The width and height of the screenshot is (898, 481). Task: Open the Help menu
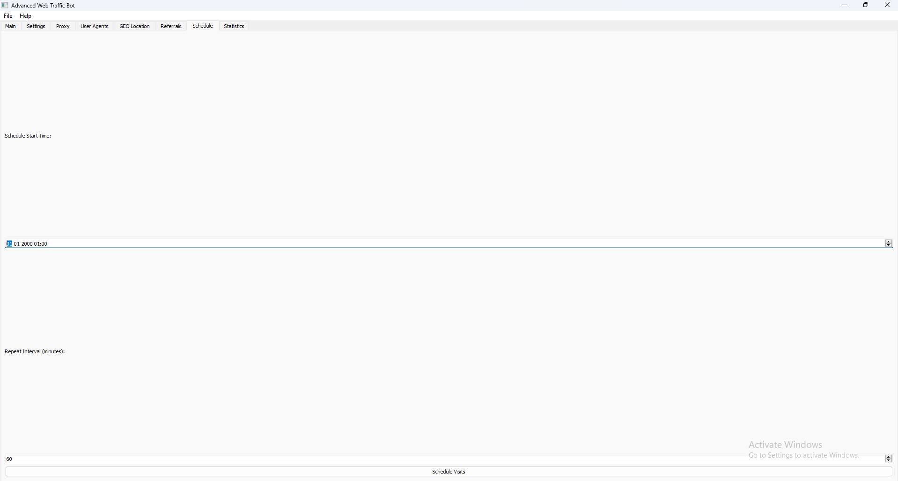pos(26,16)
